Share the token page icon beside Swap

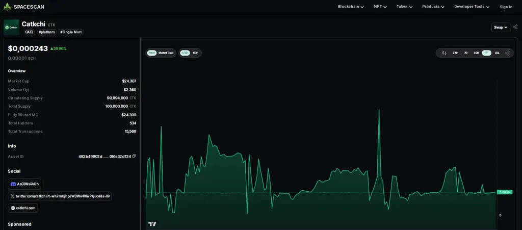tap(516, 28)
